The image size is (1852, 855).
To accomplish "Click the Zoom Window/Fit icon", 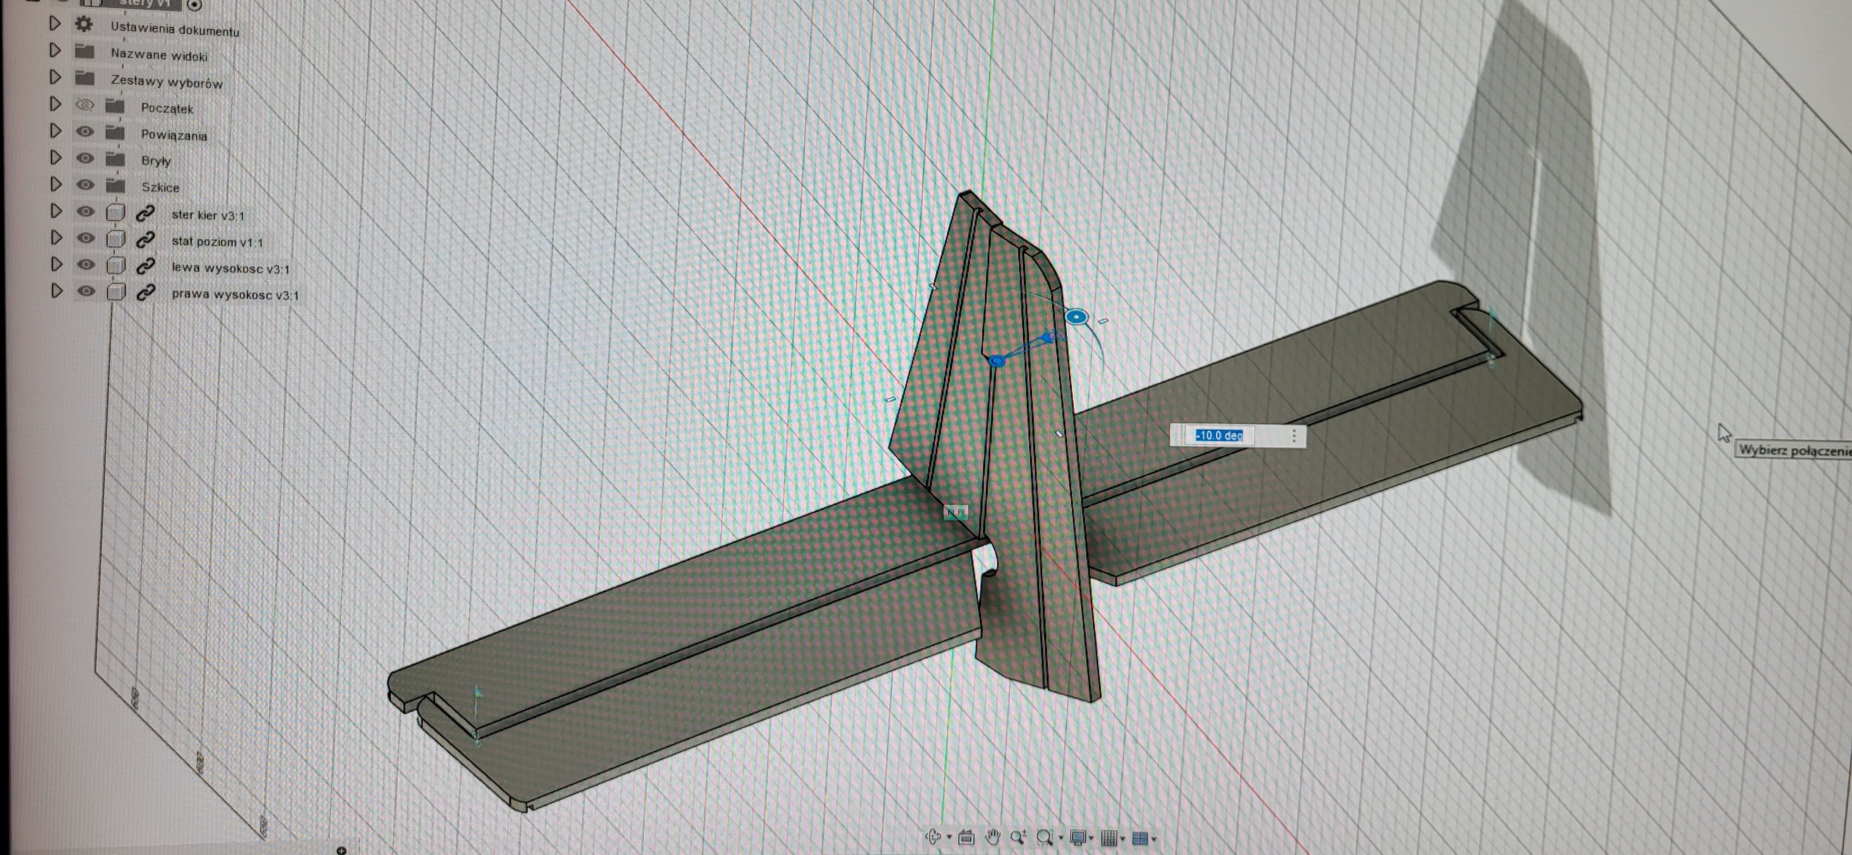I will [1045, 837].
